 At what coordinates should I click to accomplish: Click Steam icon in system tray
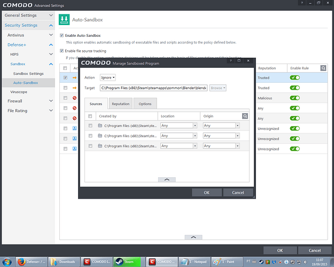pyautogui.click(x=261, y=262)
